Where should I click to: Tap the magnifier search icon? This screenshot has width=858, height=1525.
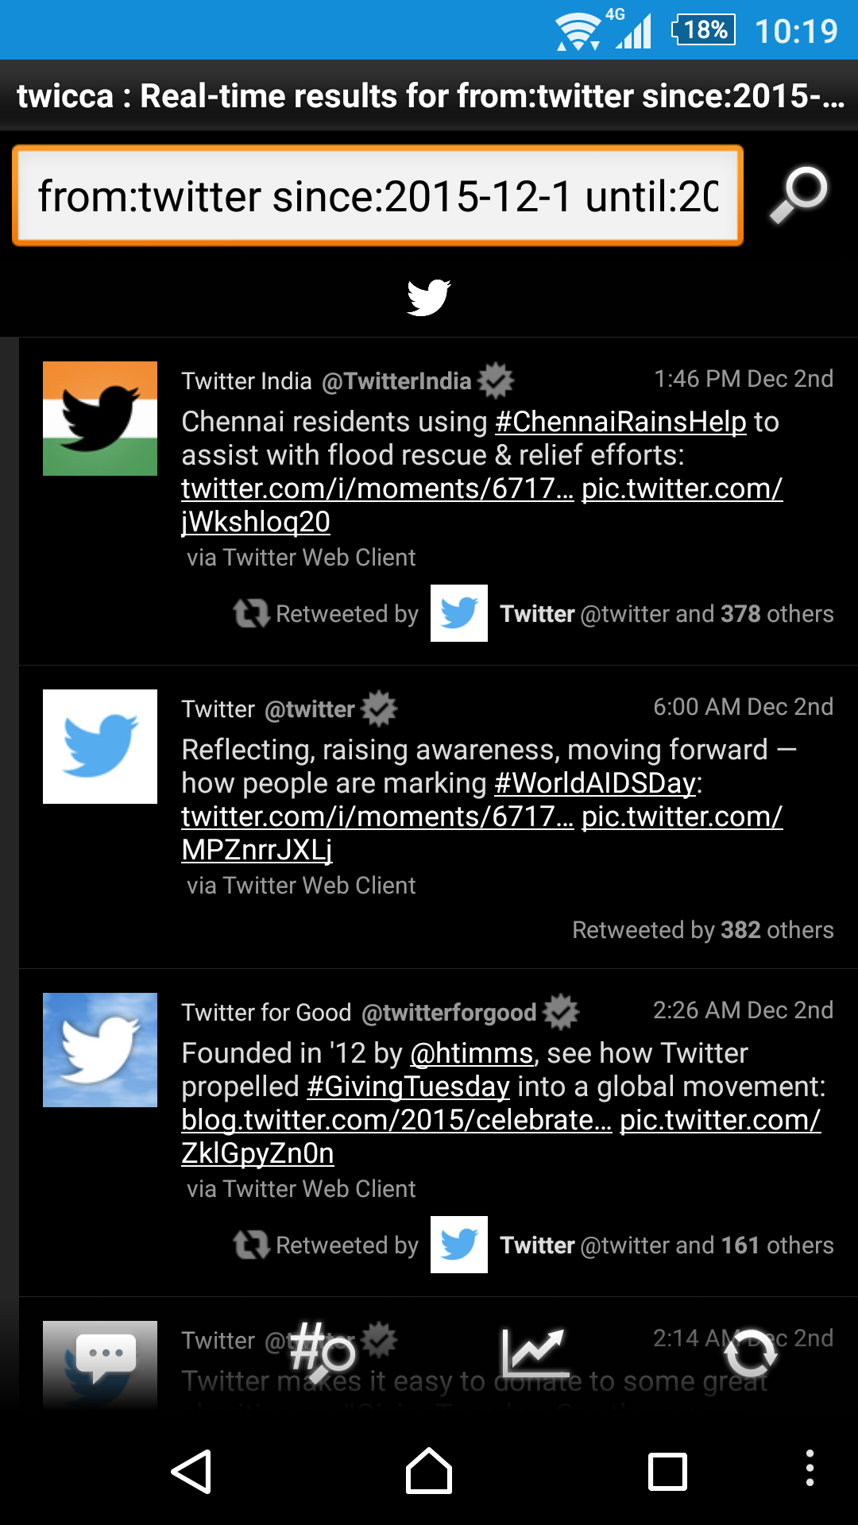pyautogui.click(x=799, y=195)
